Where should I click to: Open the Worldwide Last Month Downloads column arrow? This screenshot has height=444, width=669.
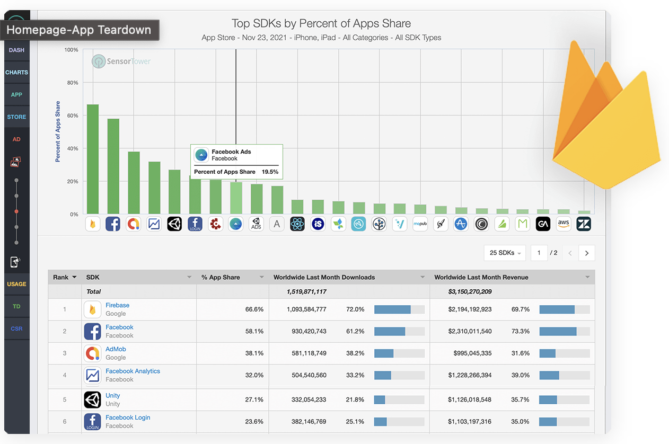(422, 277)
